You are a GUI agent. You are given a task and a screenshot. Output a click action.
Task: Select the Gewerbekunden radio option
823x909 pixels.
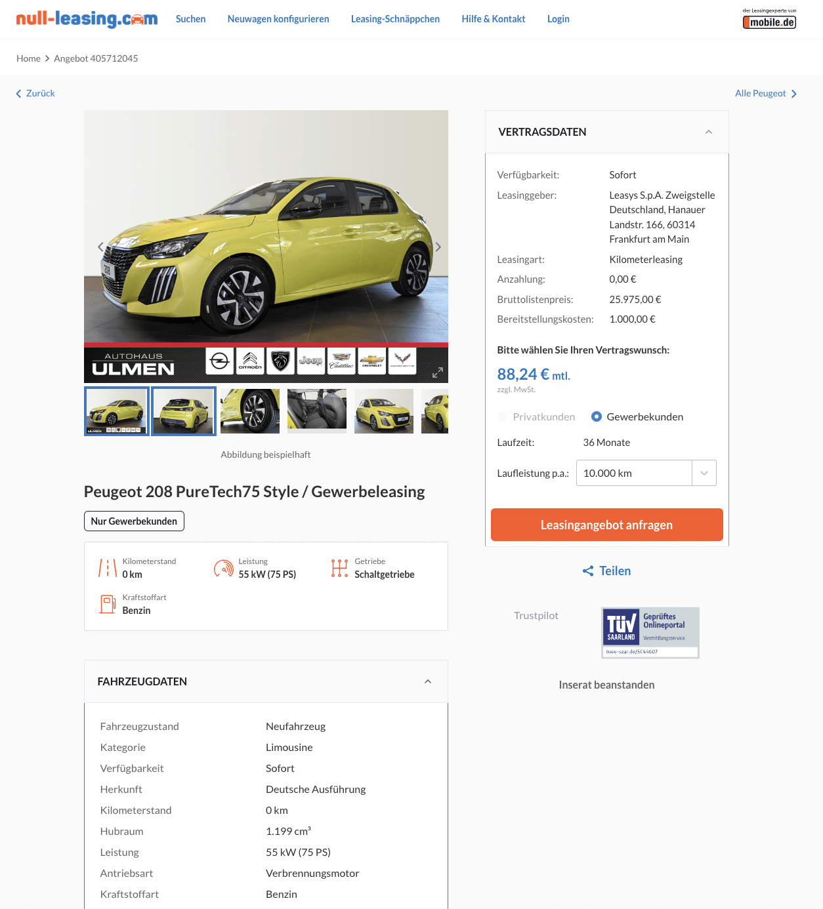point(597,416)
